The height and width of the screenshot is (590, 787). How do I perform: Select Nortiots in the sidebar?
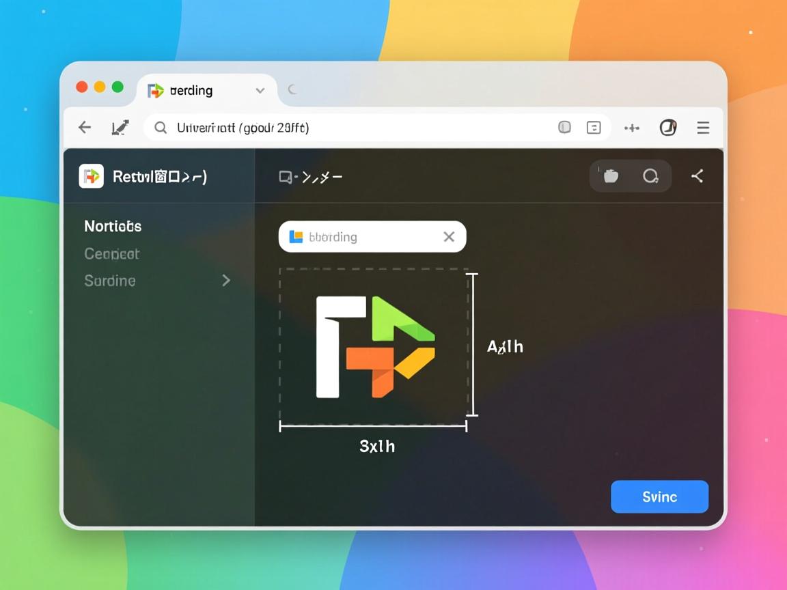coord(113,226)
